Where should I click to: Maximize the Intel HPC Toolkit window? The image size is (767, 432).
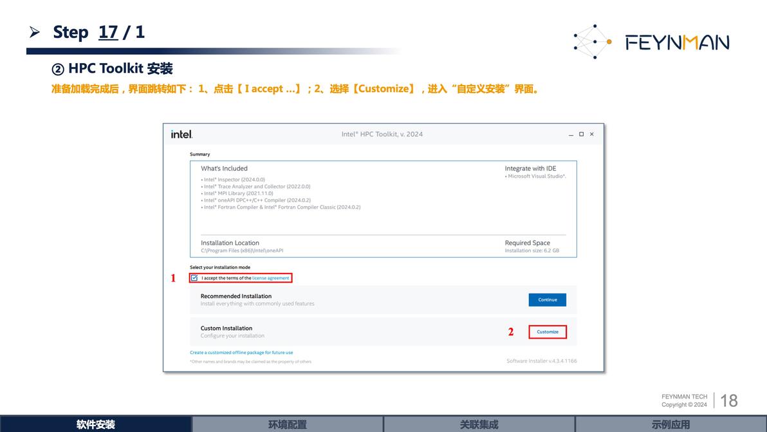coord(581,134)
